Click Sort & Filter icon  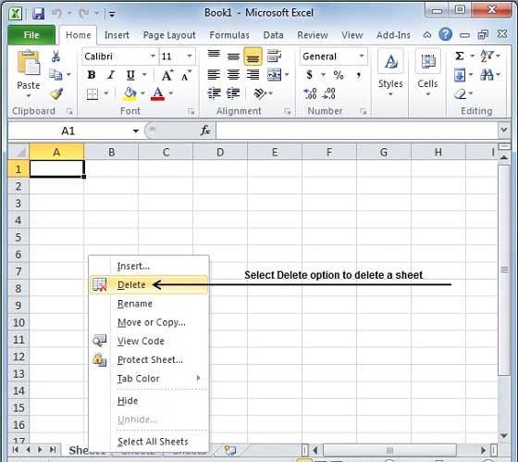coord(487,56)
